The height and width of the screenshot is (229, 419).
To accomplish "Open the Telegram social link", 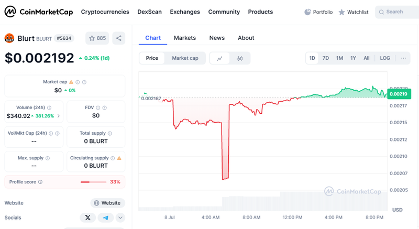I will pyautogui.click(x=105, y=217).
